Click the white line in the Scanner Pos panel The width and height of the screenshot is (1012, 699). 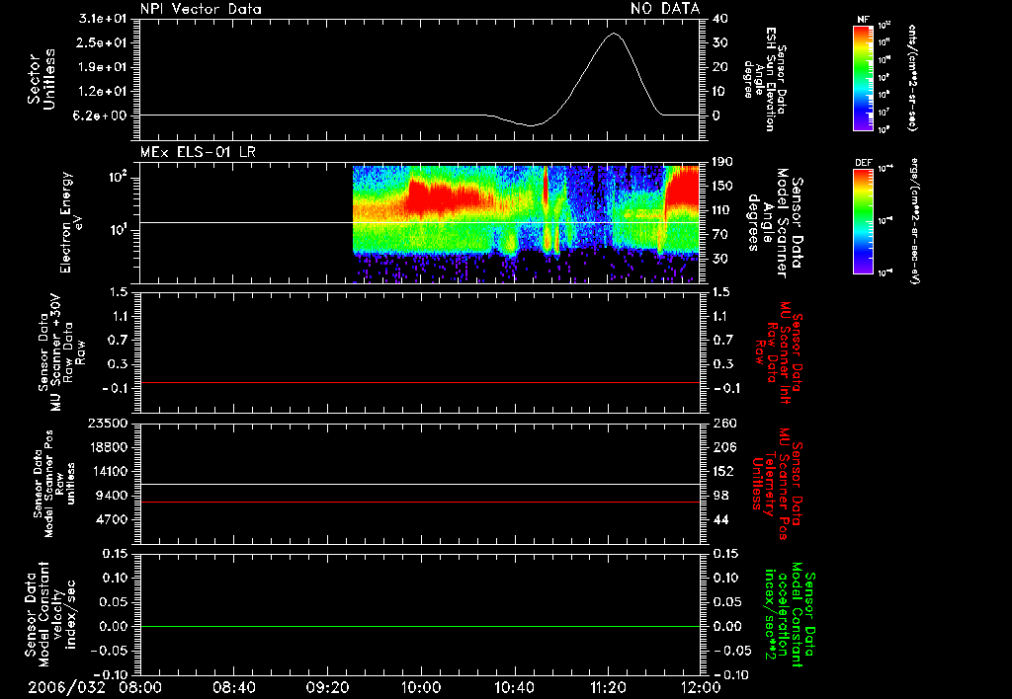419,484
